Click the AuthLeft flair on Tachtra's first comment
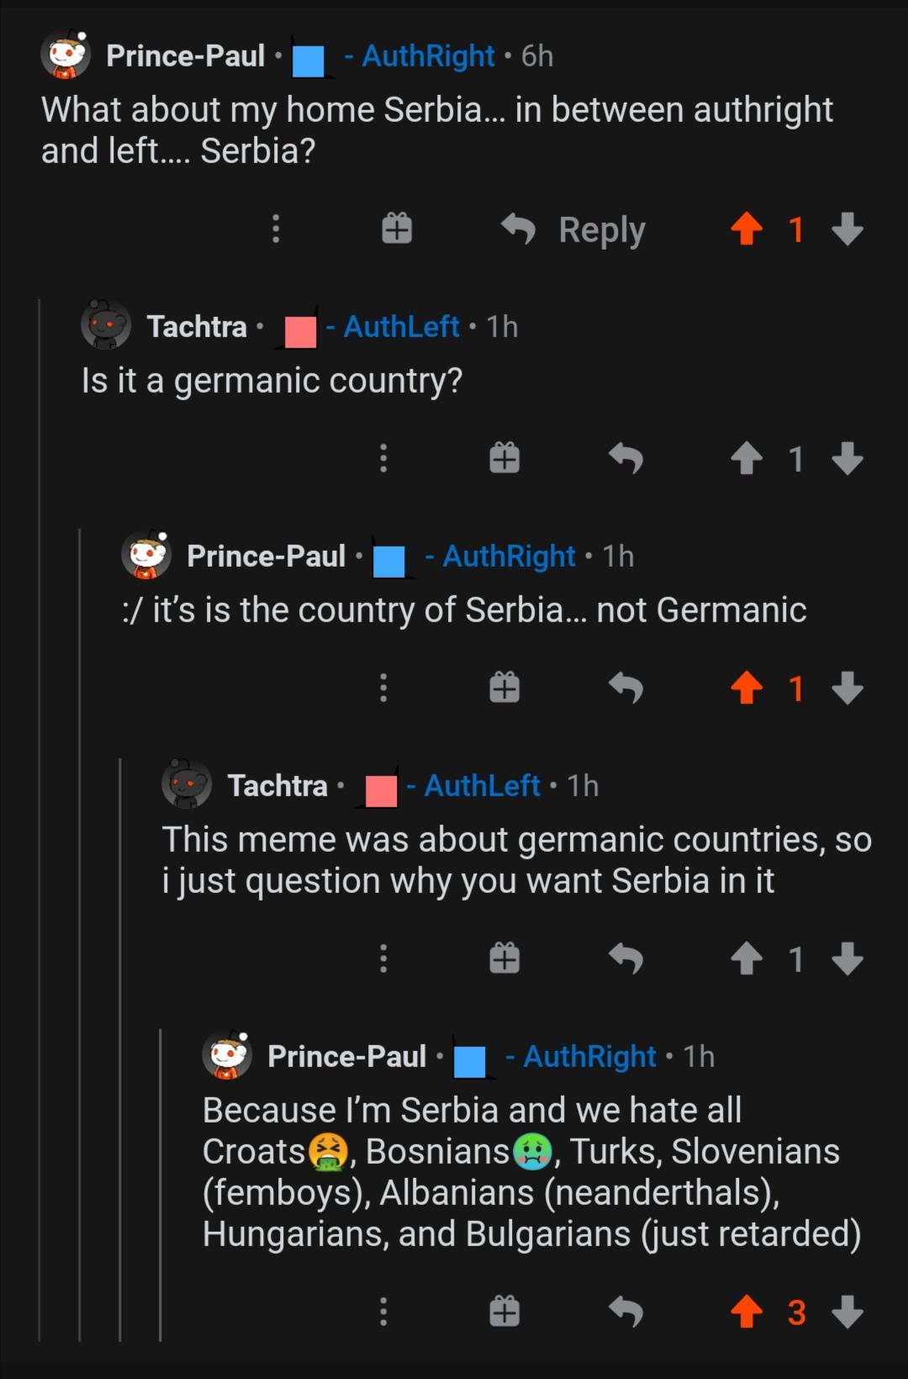The image size is (908, 1379). pyautogui.click(x=401, y=326)
